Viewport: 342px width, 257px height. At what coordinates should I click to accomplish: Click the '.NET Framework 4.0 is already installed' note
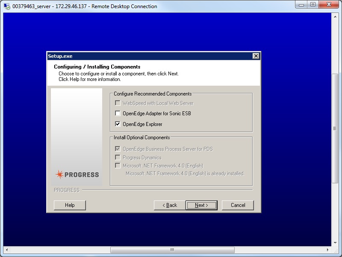click(185, 173)
